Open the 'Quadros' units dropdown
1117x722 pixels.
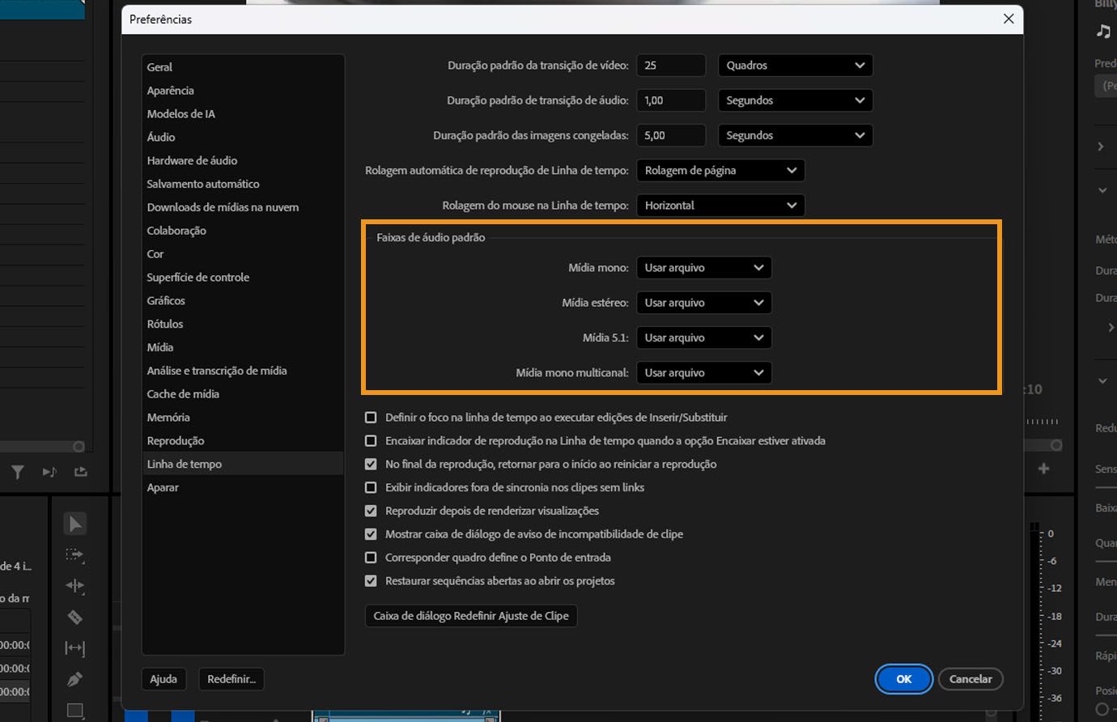(x=795, y=65)
